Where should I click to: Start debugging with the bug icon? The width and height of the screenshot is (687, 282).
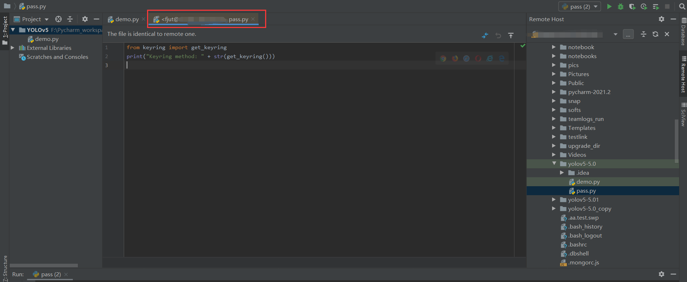(620, 6)
